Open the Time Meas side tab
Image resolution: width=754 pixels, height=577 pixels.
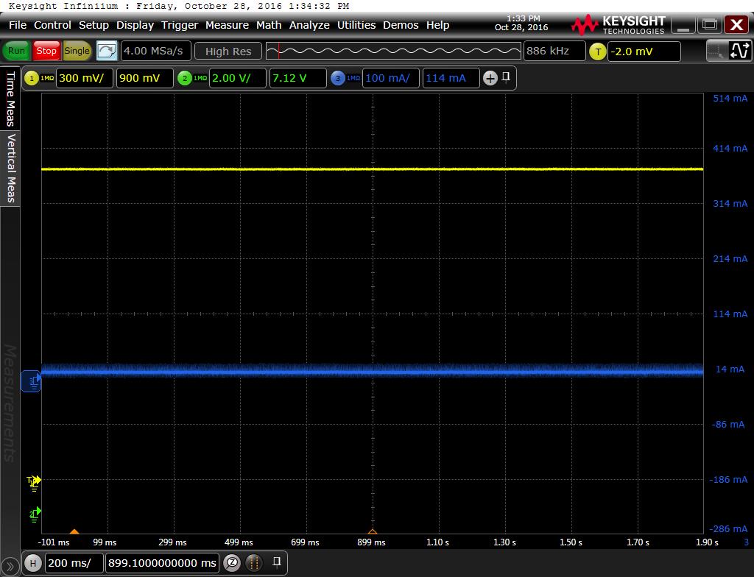10,99
